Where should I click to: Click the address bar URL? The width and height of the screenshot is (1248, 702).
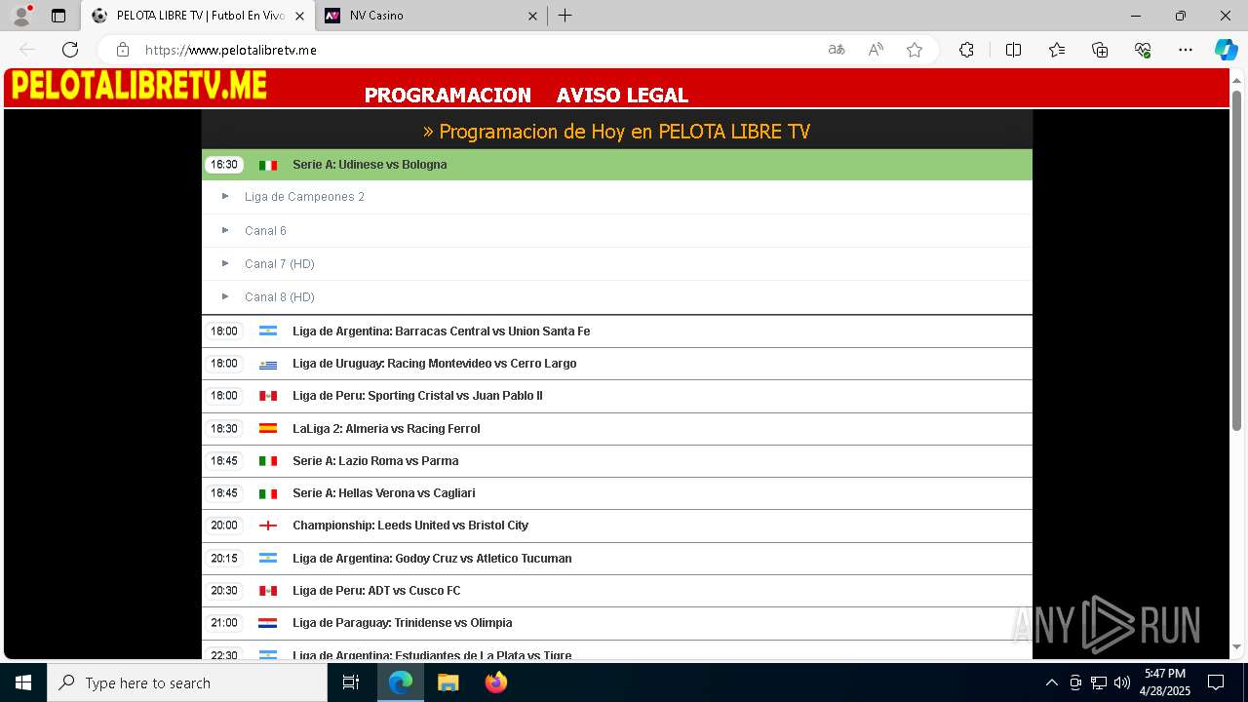click(231, 50)
